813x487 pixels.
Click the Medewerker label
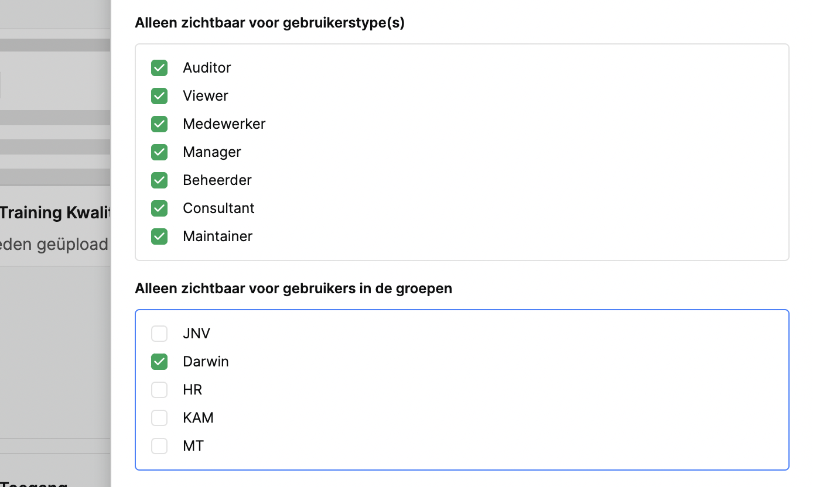point(224,124)
